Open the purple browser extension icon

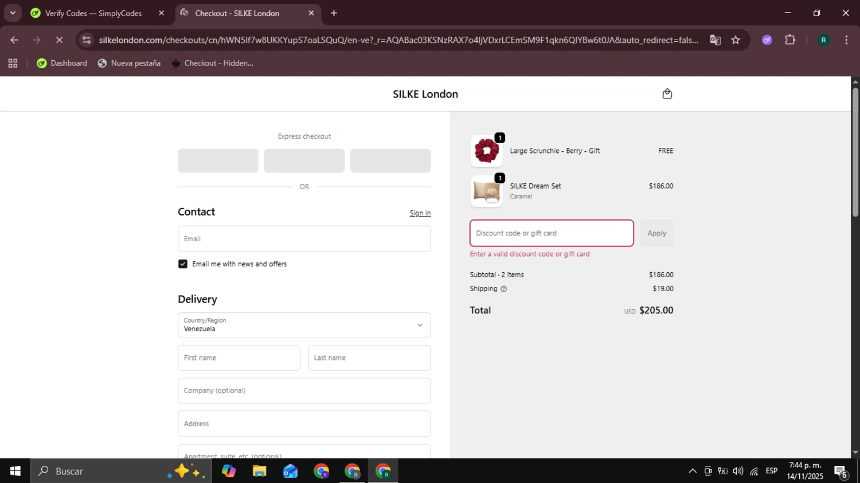tap(767, 40)
